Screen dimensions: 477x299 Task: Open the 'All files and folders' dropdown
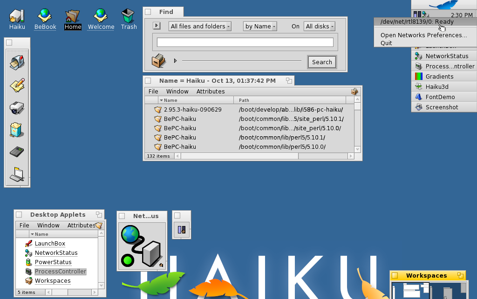(x=199, y=26)
